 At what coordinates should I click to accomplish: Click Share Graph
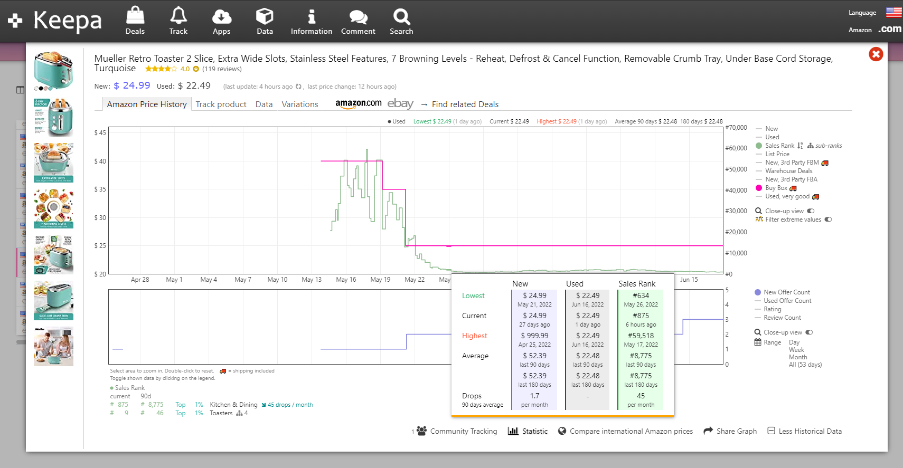coord(730,431)
